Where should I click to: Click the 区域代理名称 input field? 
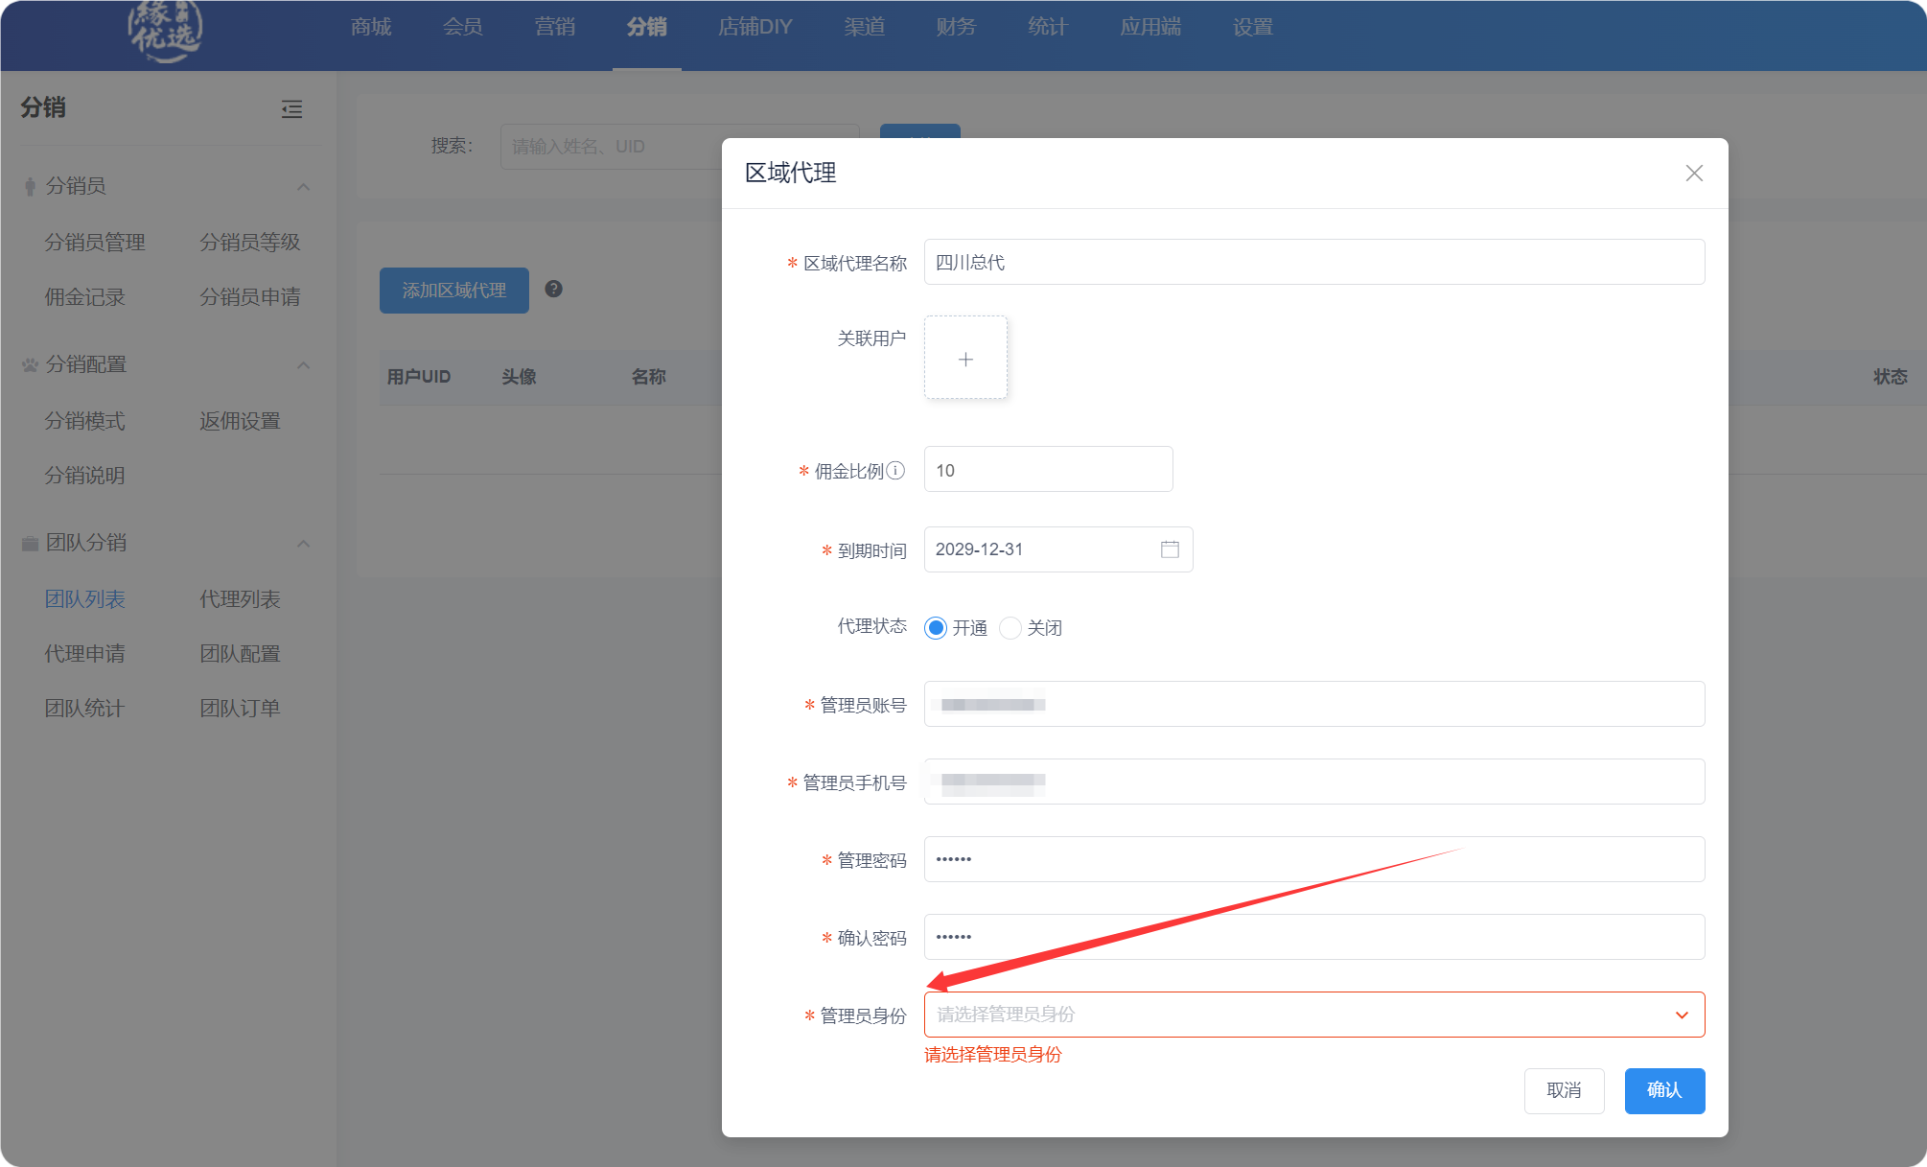(x=1313, y=262)
